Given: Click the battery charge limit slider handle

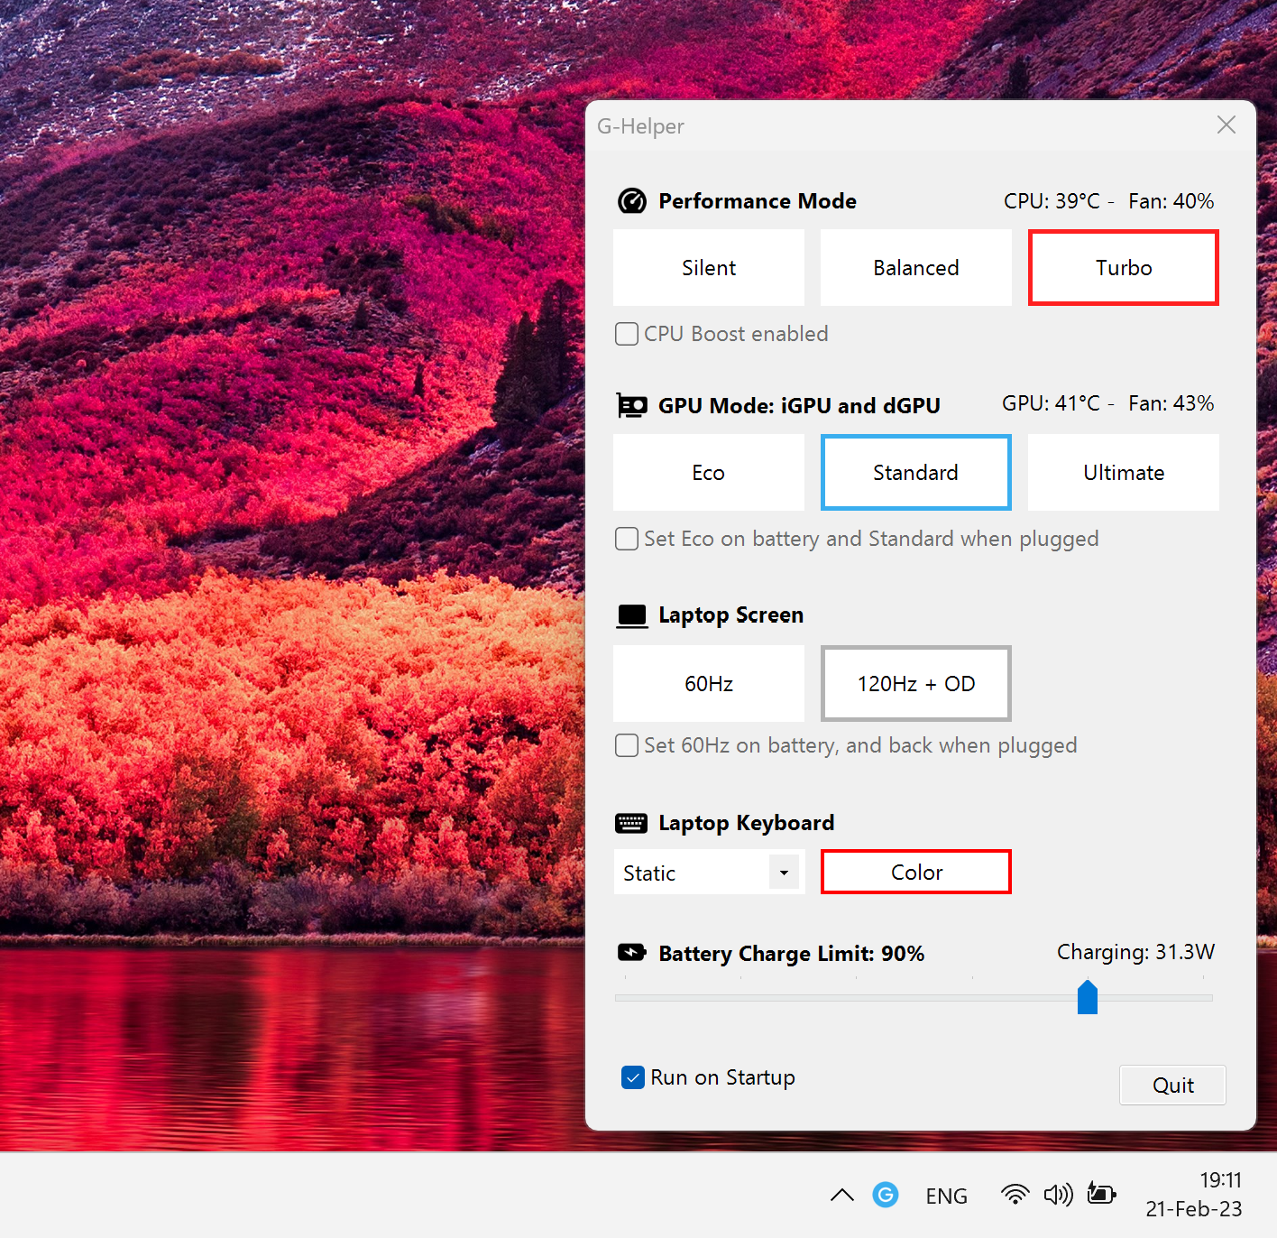Looking at the screenshot, I should pos(1088,997).
